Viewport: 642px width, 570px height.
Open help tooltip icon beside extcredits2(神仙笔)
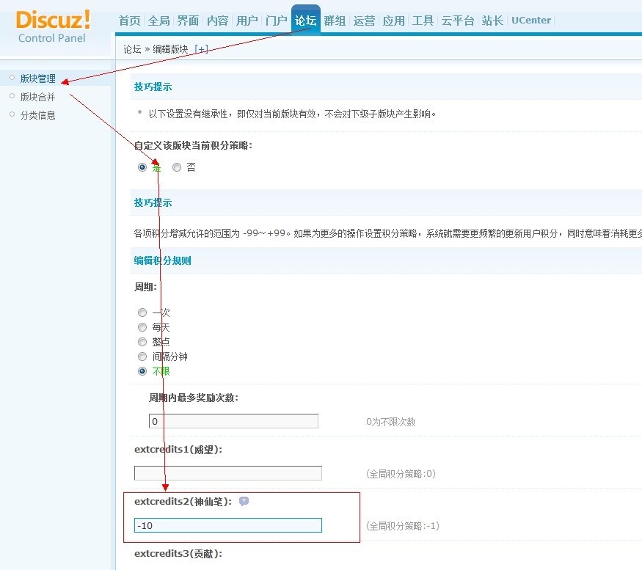coord(244,501)
